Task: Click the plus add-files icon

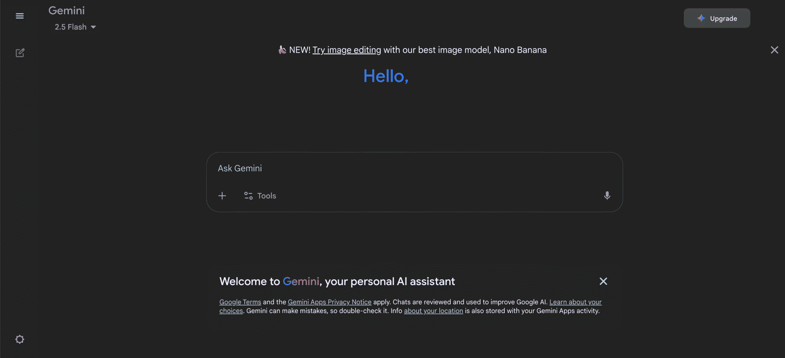Action: (222, 196)
